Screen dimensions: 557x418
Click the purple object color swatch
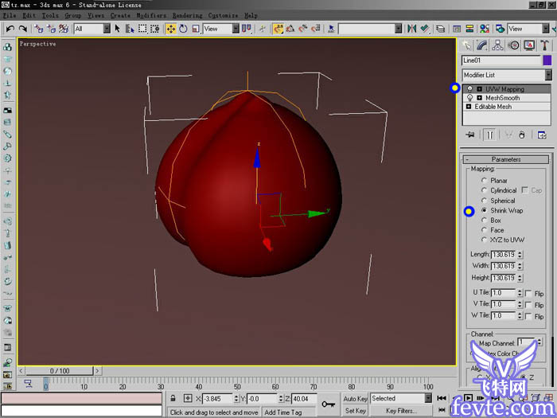tap(547, 60)
